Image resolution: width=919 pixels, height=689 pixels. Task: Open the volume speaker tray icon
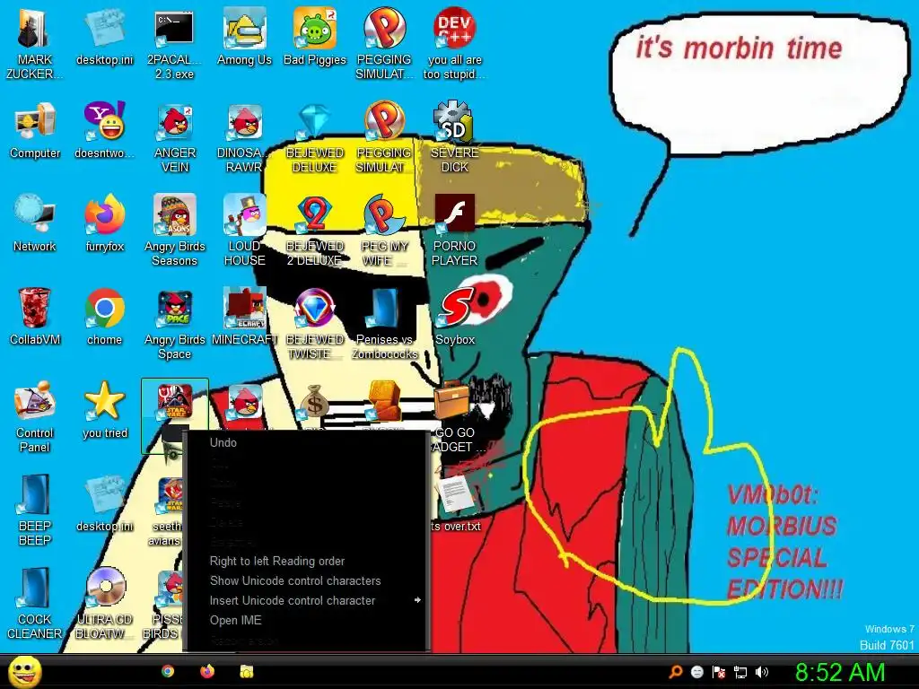762,673
